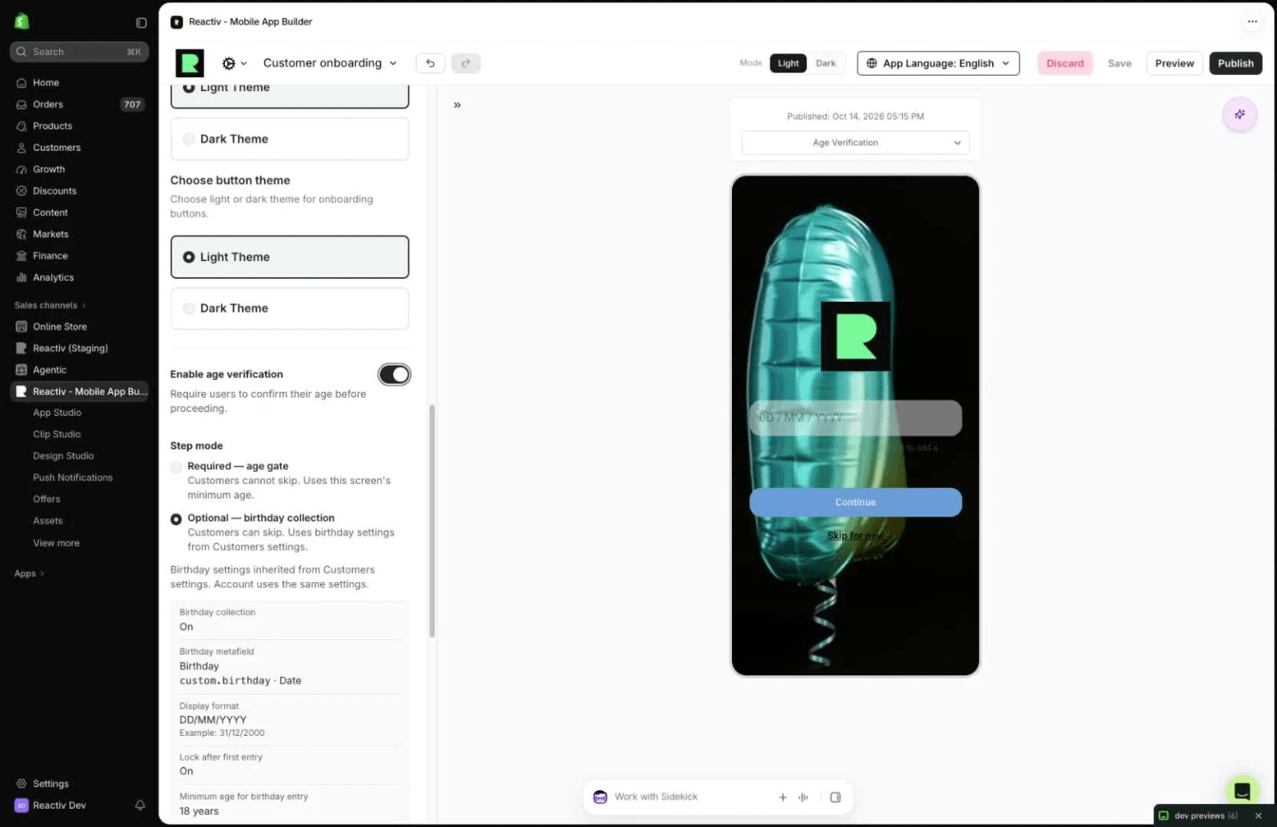Click the settings panel vertical scrollbar
The height and width of the screenshot is (827, 1277).
[433, 520]
